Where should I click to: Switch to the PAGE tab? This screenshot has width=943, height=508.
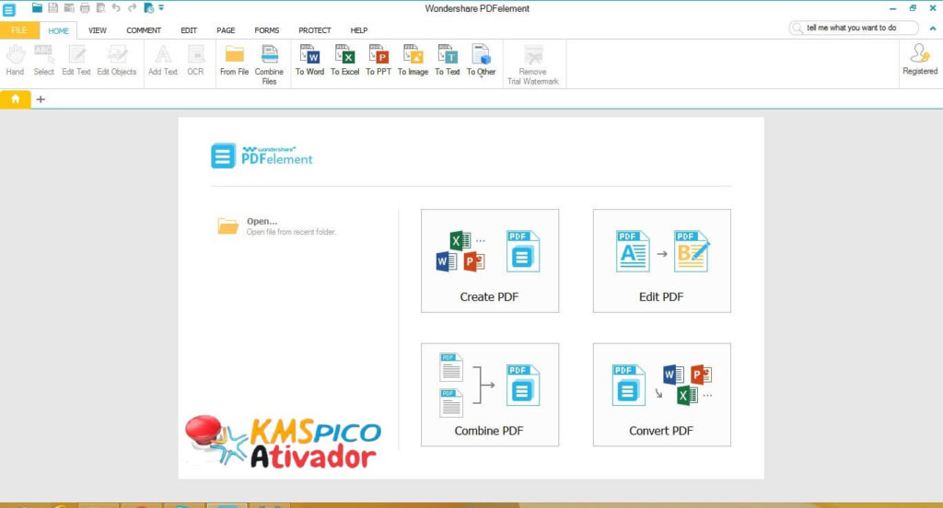point(227,30)
